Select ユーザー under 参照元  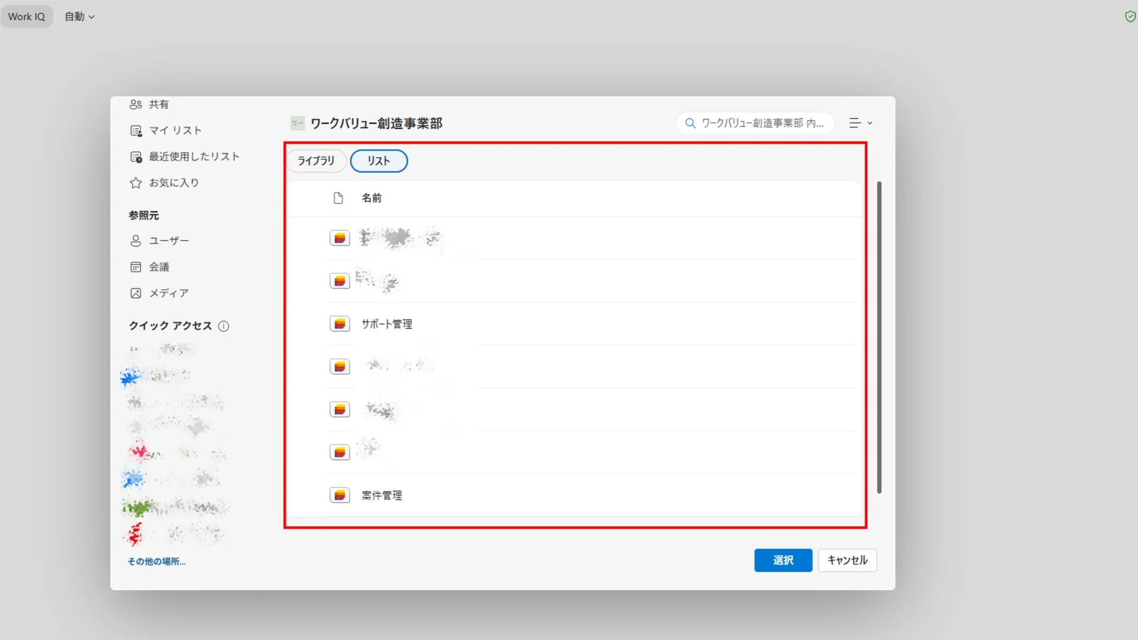[x=159, y=241]
